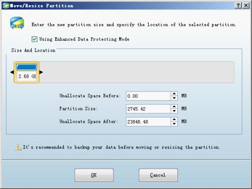The width and height of the screenshot is (252, 189).
Task: Click the move/resize partition disk icon
Action: click(17, 23)
